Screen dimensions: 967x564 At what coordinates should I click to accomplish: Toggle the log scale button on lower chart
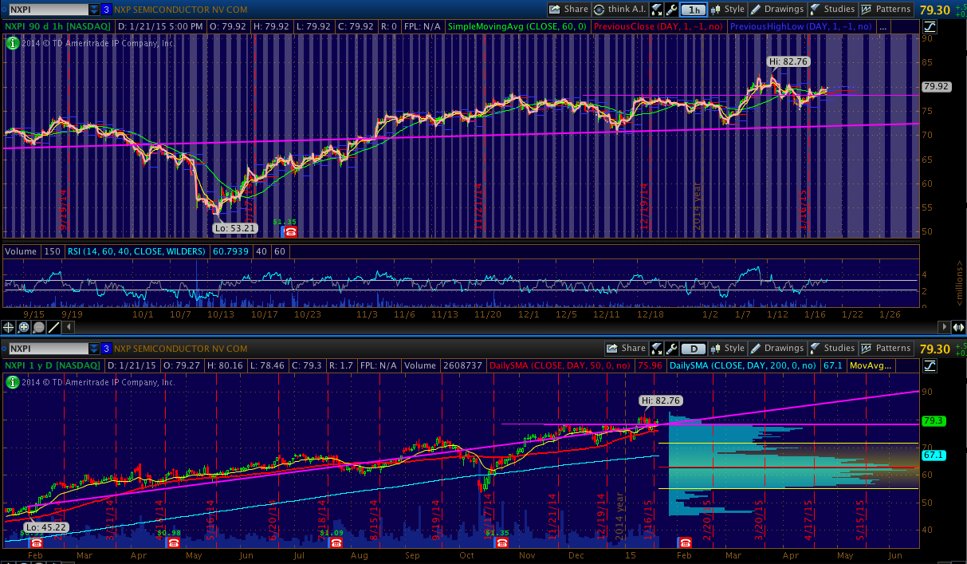pyautogui.click(x=930, y=365)
